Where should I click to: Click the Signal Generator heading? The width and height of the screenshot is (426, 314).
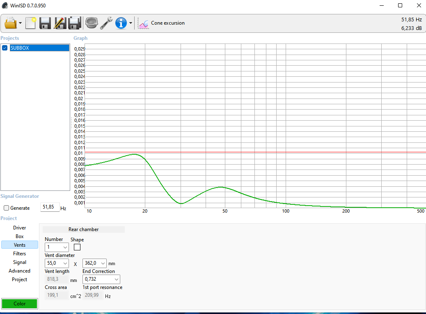[20, 196]
